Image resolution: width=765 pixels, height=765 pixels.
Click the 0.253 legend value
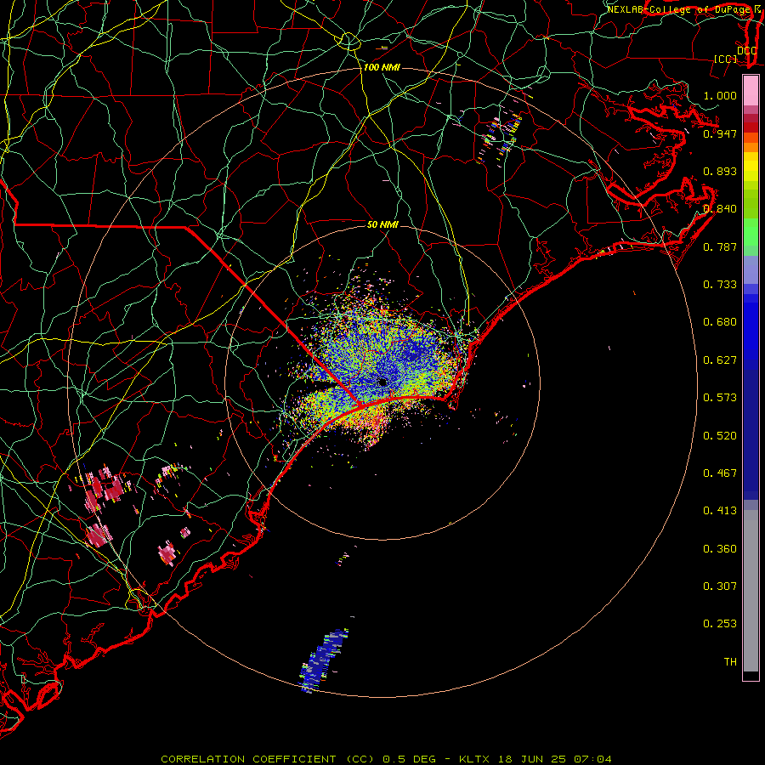pyautogui.click(x=720, y=624)
